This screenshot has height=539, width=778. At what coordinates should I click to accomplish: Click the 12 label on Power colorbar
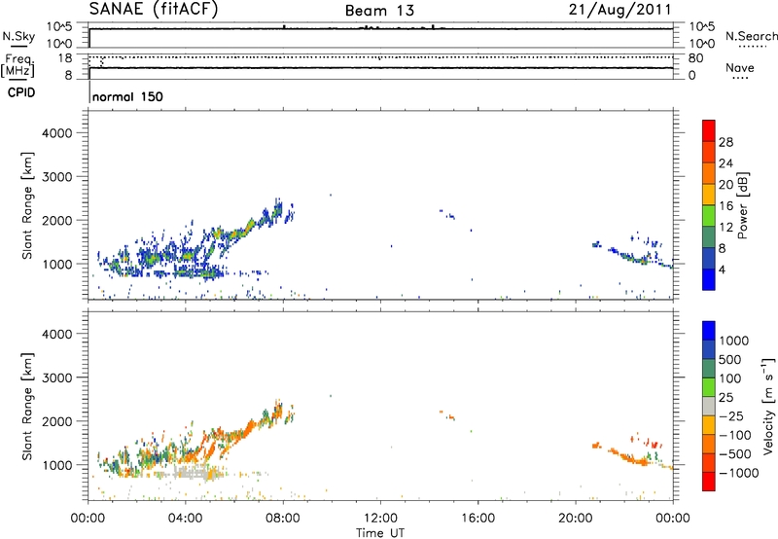725,228
